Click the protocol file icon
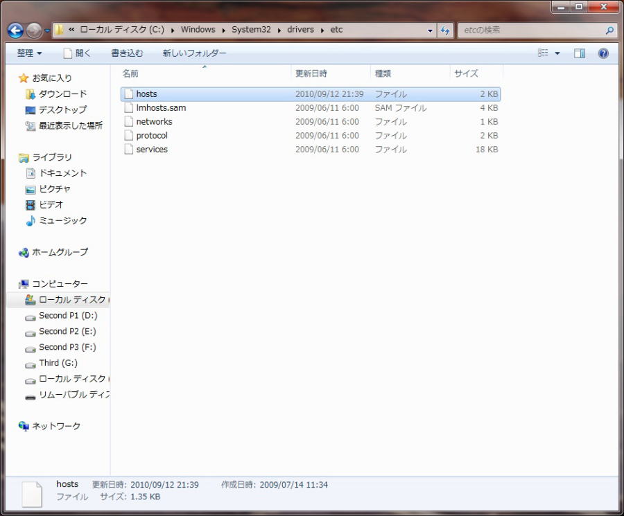Screen dimensions: 624x516 (128, 136)
